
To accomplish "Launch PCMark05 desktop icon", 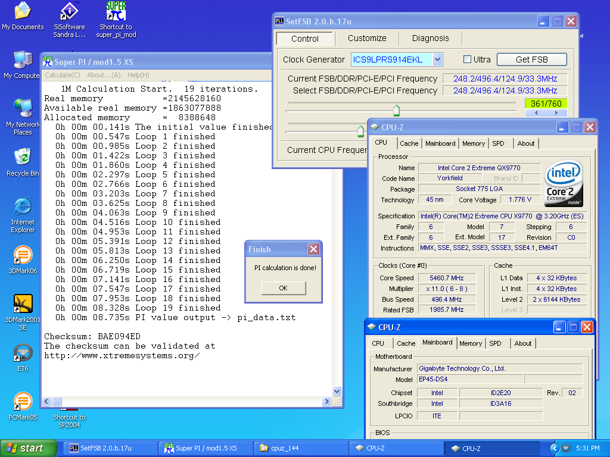I will pos(23,406).
